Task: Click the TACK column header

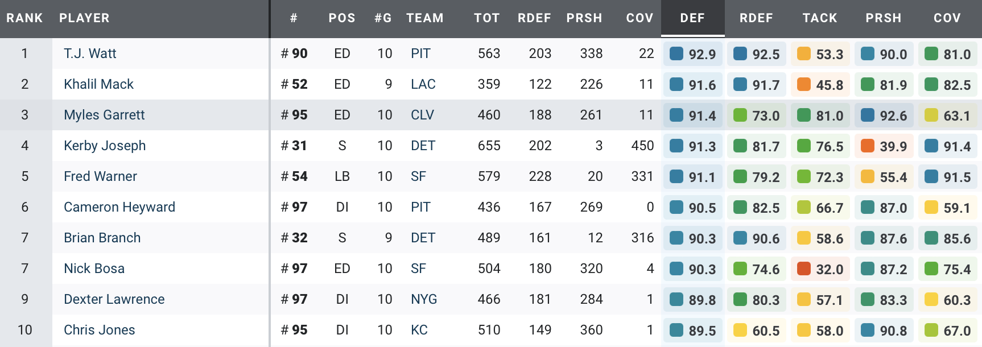Action: [820, 18]
